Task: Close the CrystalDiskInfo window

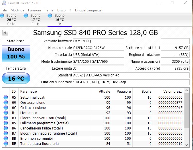Action: tap(185, 3)
